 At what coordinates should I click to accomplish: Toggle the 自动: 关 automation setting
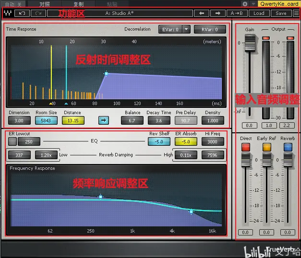pos(13,4)
